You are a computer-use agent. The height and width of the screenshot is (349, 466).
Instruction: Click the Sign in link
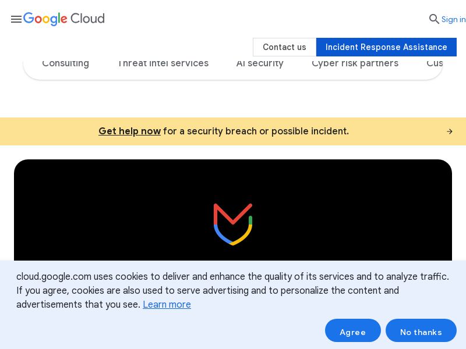click(453, 19)
